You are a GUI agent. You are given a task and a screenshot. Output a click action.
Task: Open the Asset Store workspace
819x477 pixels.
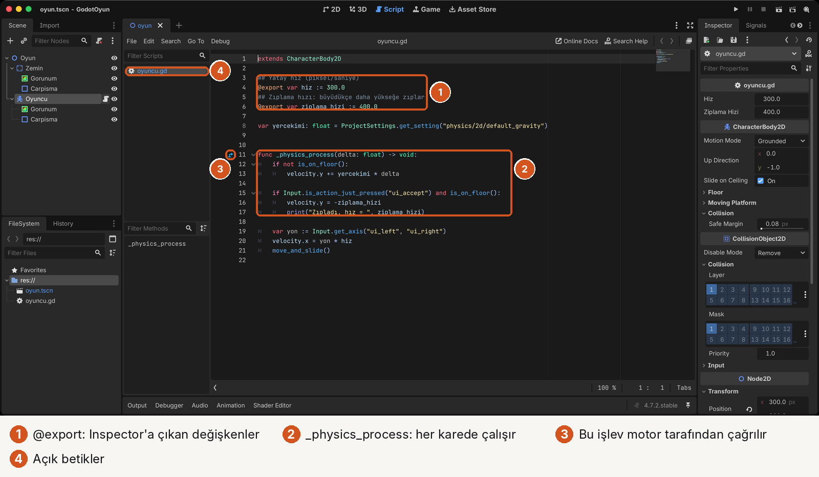pyautogui.click(x=472, y=9)
